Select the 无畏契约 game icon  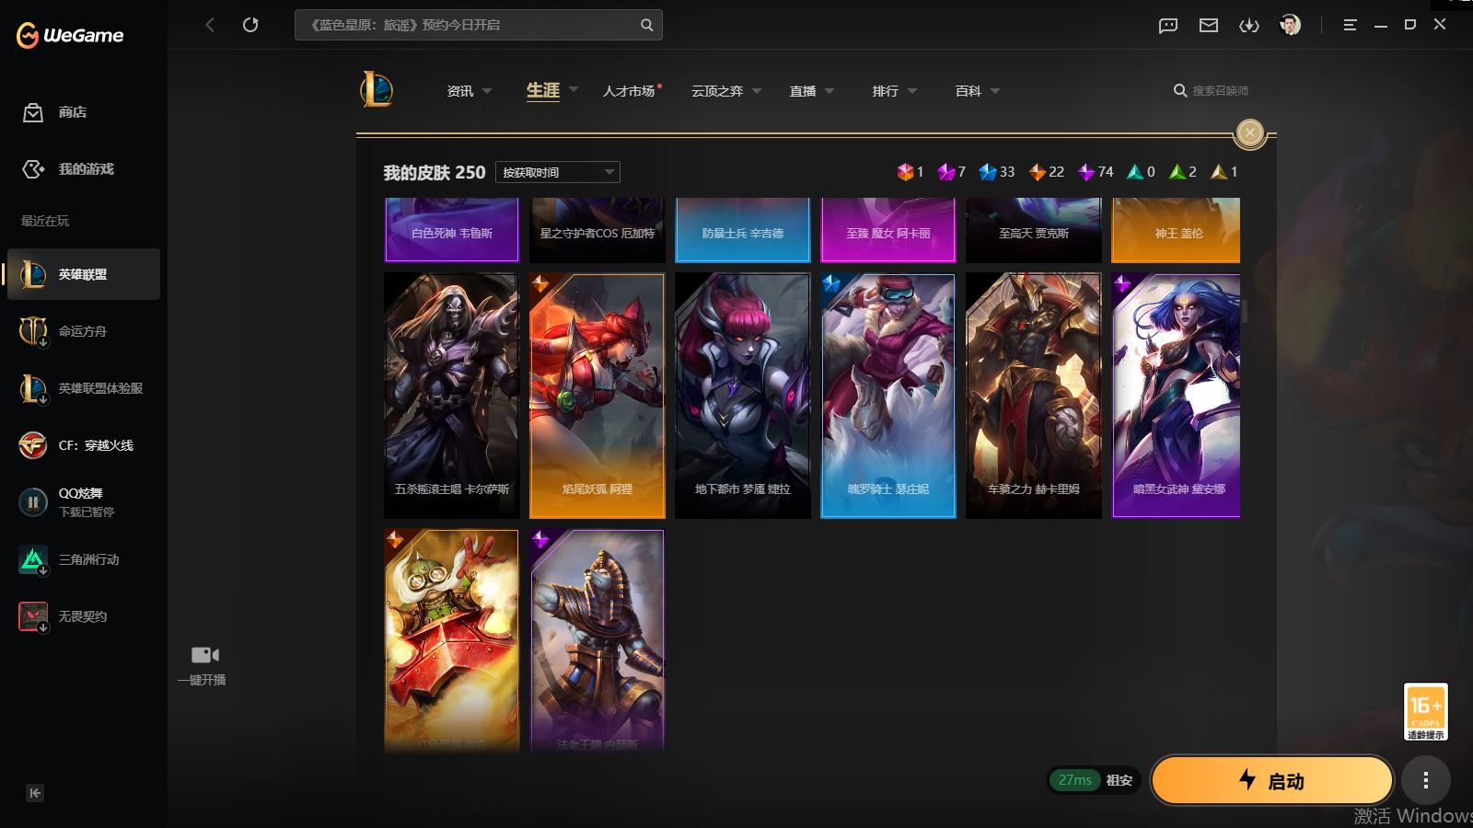tap(33, 616)
